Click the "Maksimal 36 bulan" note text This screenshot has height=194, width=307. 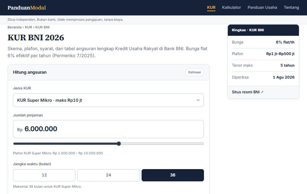pos(47,187)
